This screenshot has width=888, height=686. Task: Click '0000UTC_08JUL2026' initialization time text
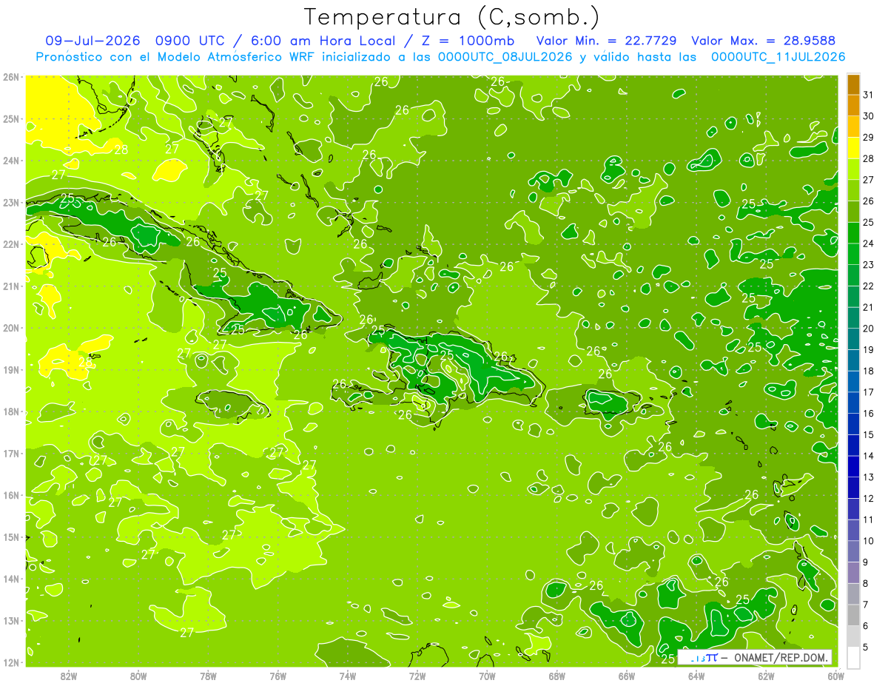click(505, 57)
